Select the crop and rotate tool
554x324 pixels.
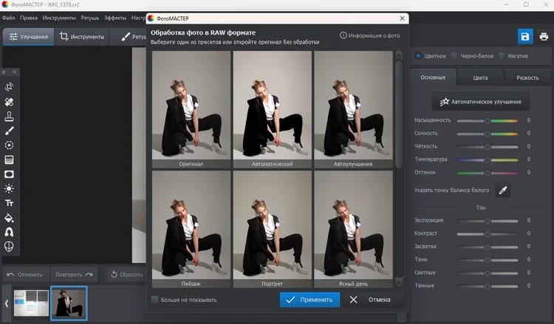(10, 87)
